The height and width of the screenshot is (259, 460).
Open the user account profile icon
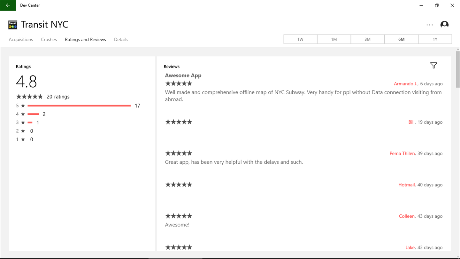pyautogui.click(x=444, y=25)
